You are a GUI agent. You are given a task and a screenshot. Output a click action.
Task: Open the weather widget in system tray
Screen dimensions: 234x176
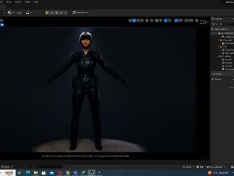[218, 173]
